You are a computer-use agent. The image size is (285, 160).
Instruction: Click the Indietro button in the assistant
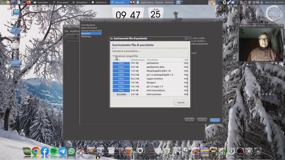pos(202,120)
